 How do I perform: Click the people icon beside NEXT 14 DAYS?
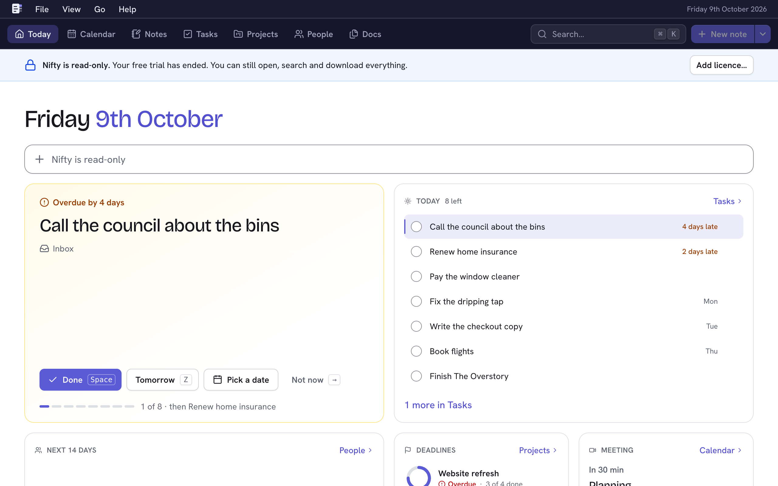38,450
